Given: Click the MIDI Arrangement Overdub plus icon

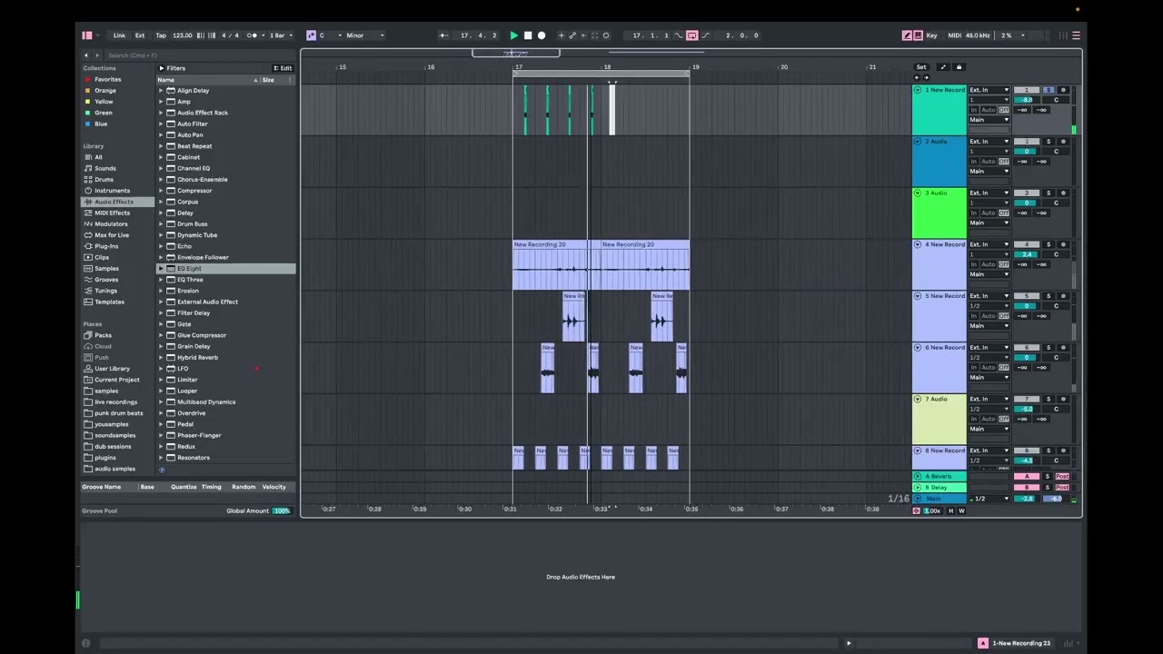Looking at the screenshot, I should [561, 35].
